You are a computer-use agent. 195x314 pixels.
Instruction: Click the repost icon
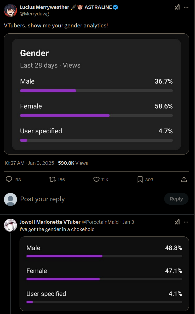click(53, 179)
